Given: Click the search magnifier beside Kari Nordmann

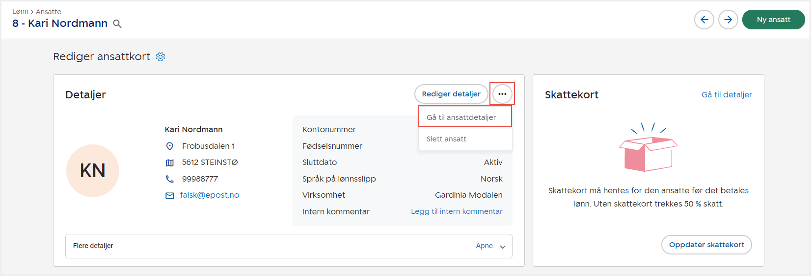Looking at the screenshot, I should click(x=117, y=23).
